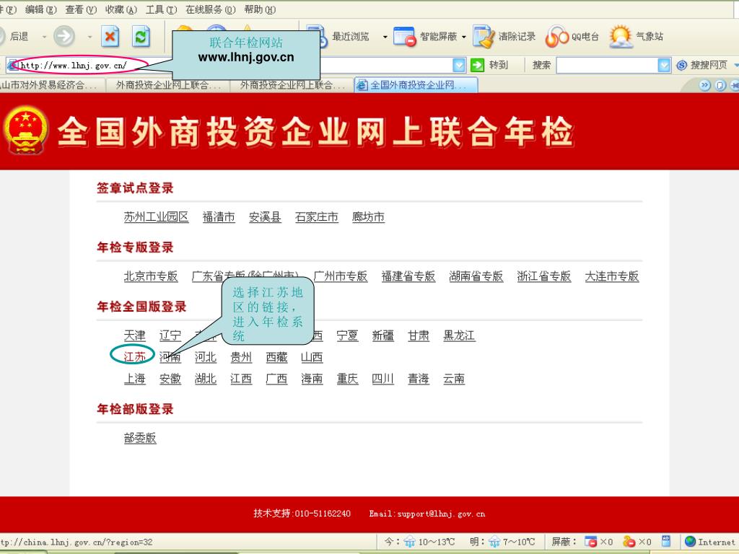739x554 pixels.
Task: Click the Forward arrow button
Action: 64,36
